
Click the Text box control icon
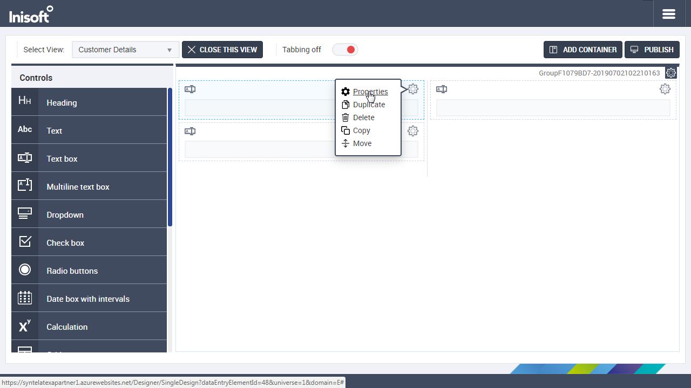pyautogui.click(x=25, y=158)
